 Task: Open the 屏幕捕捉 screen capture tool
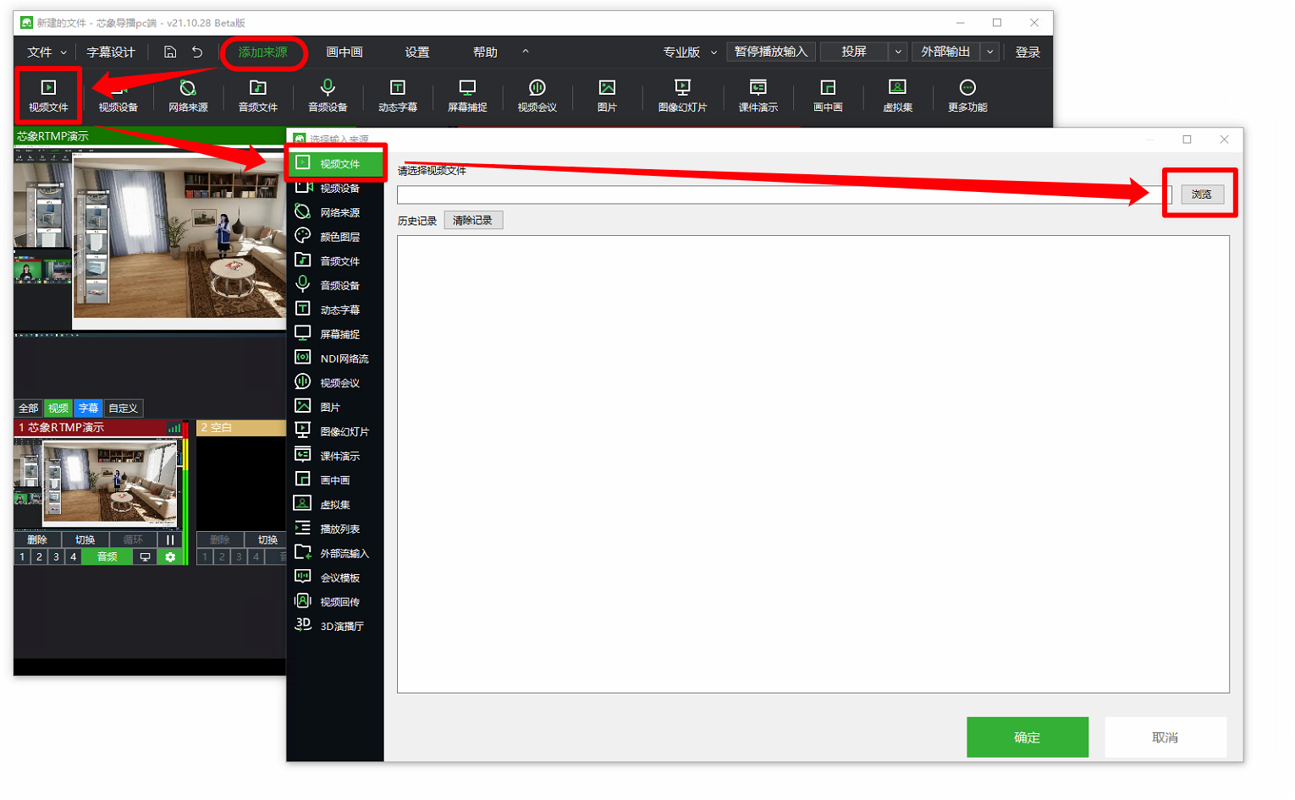coord(467,95)
